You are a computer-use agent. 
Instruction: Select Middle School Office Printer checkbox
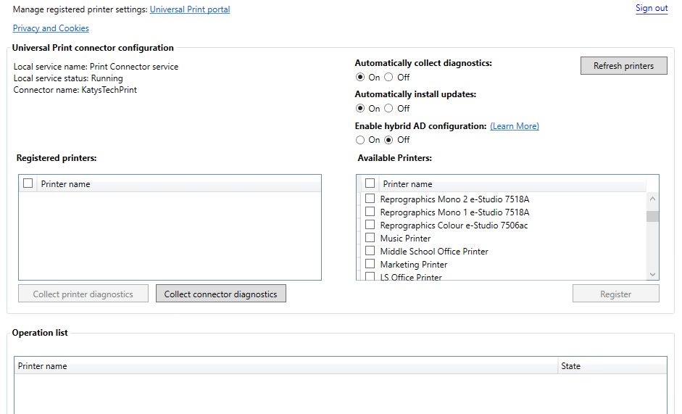(370, 251)
